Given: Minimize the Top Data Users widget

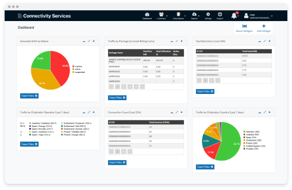Looking at the screenshot, I should coord(260,41).
